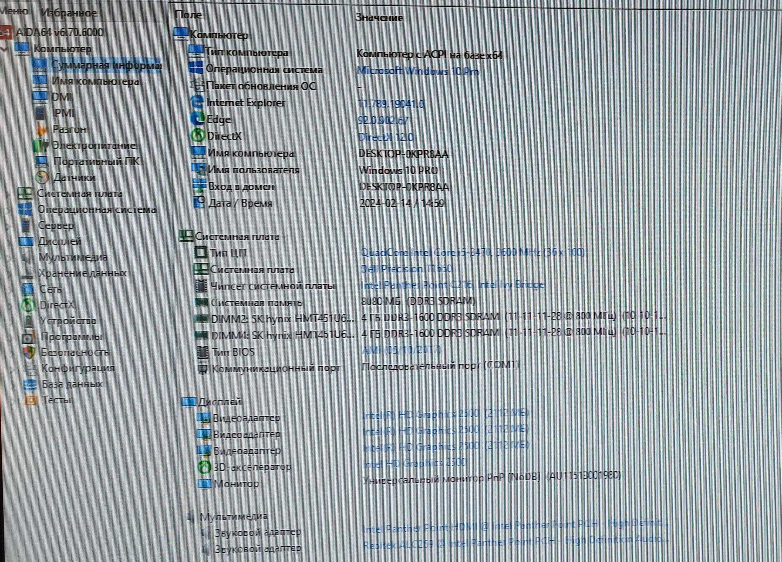The width and height of the screenshot is (782, 562).
Task: Open the Электропитание power icon
Action: 41,145
